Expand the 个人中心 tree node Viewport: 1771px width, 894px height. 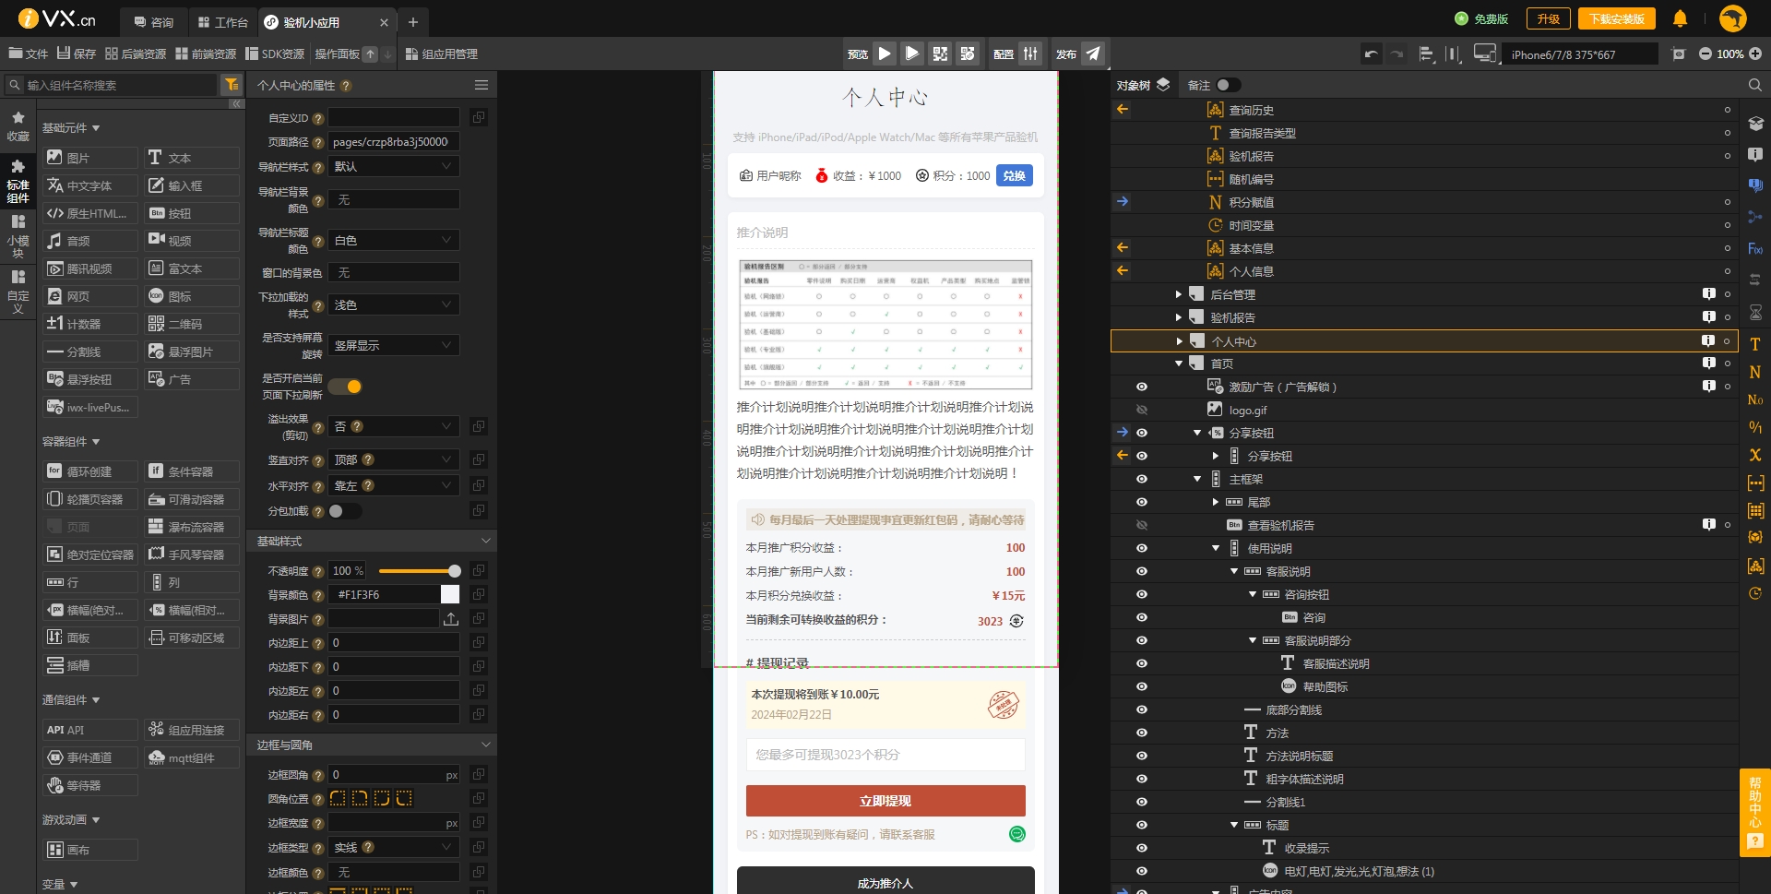click(1179, 341)
